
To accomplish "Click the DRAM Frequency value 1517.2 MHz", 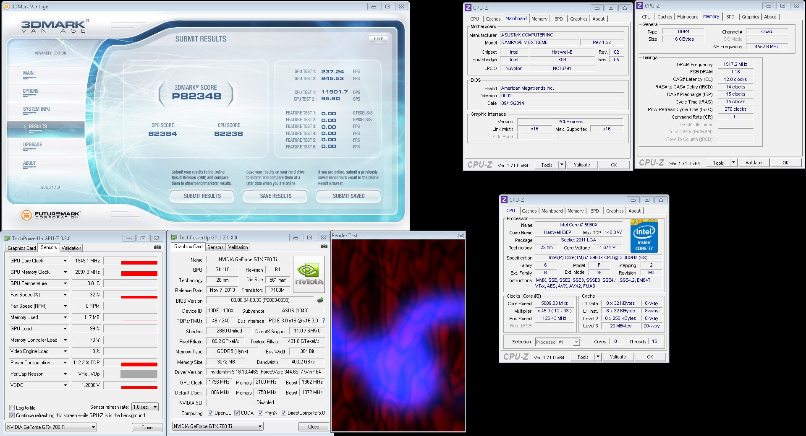I will pyautogui.click(x=735, y=64).
